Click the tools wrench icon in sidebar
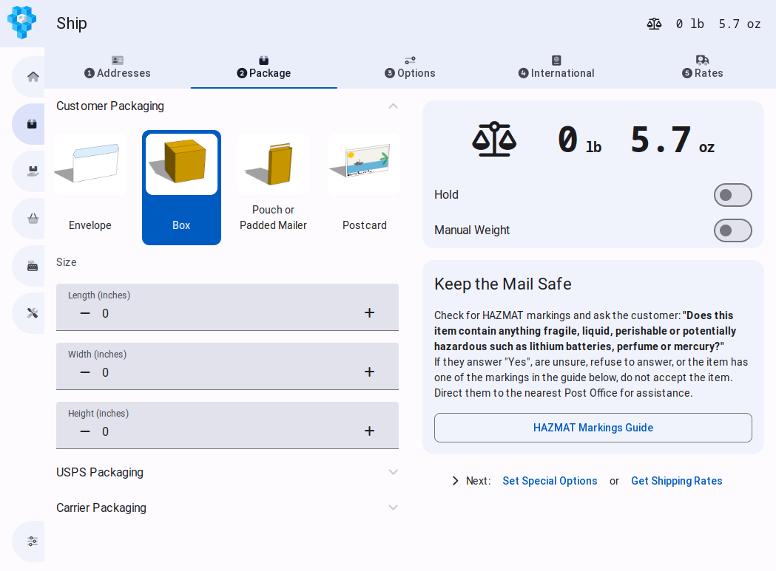The image size is (776, 571). coord(33,313)
